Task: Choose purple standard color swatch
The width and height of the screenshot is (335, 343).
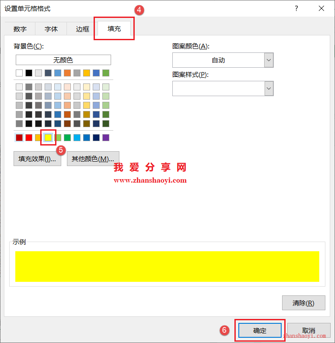Action: tap(106, 138)
